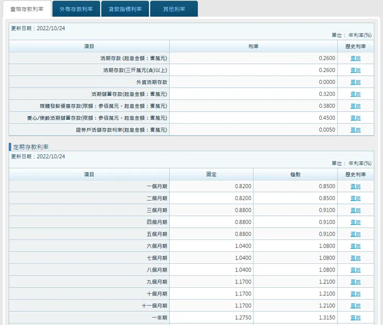Open 查詢 history link for 四個月期
The image size is (383, 325).
[x=356, y=222]
